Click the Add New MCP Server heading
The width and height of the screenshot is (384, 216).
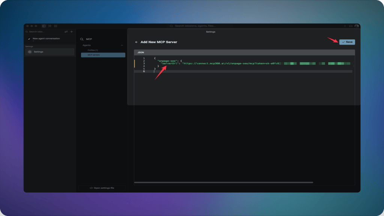pos(159,42)
